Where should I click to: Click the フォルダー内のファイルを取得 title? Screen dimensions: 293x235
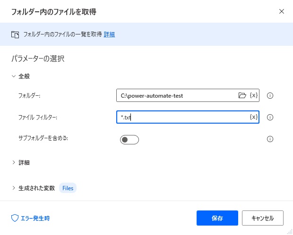tap(54, 12)
